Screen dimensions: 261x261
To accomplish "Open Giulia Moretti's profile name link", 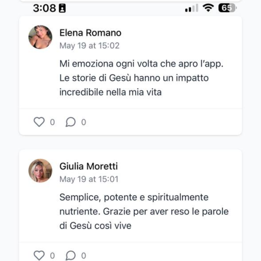I will point(88,166).
